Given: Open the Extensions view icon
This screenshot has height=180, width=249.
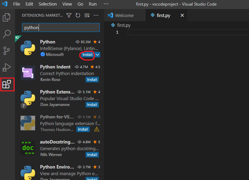Looking at the screenshot, I should (x=7, y=84).
